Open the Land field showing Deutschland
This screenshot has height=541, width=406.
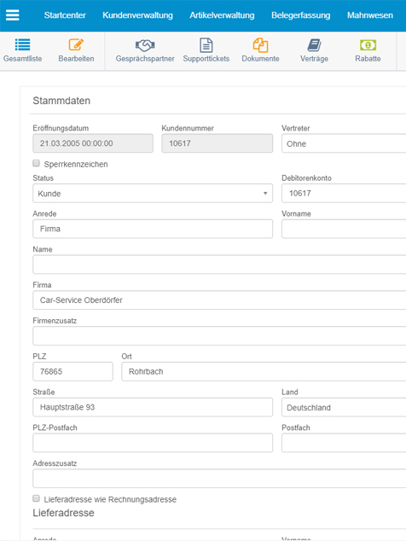point(344,408)
